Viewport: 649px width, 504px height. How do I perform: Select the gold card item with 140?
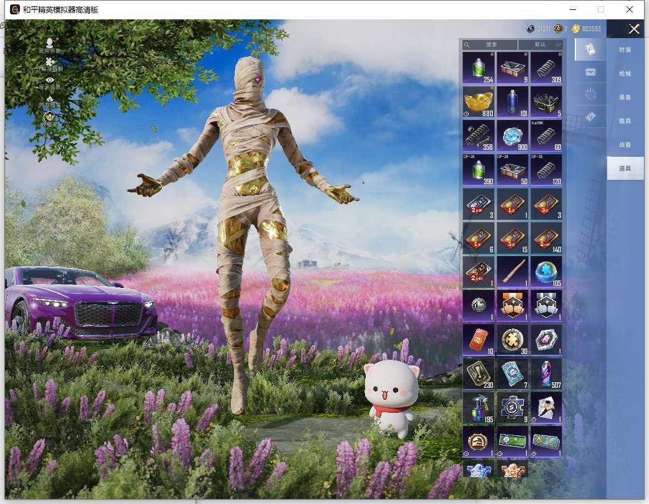point(547,238)
